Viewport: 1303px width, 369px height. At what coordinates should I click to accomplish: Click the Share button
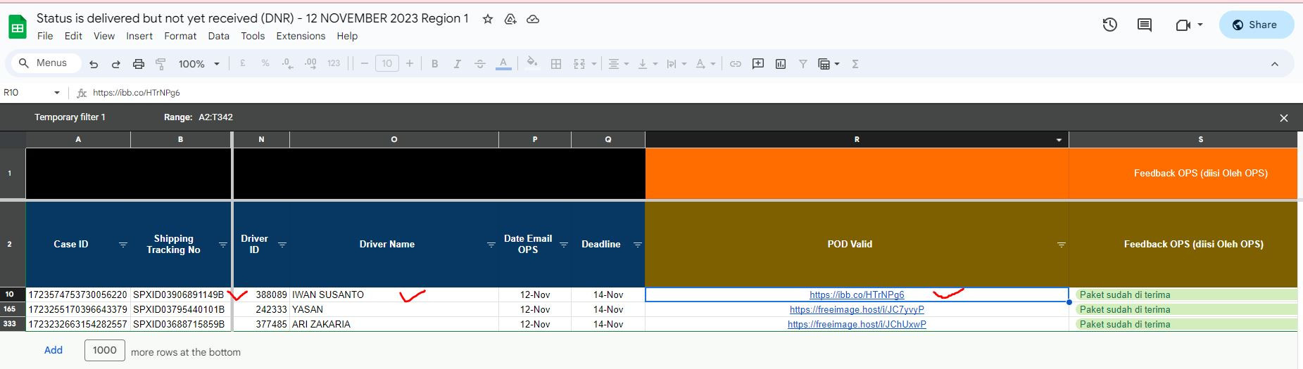tap(1256, 25)
